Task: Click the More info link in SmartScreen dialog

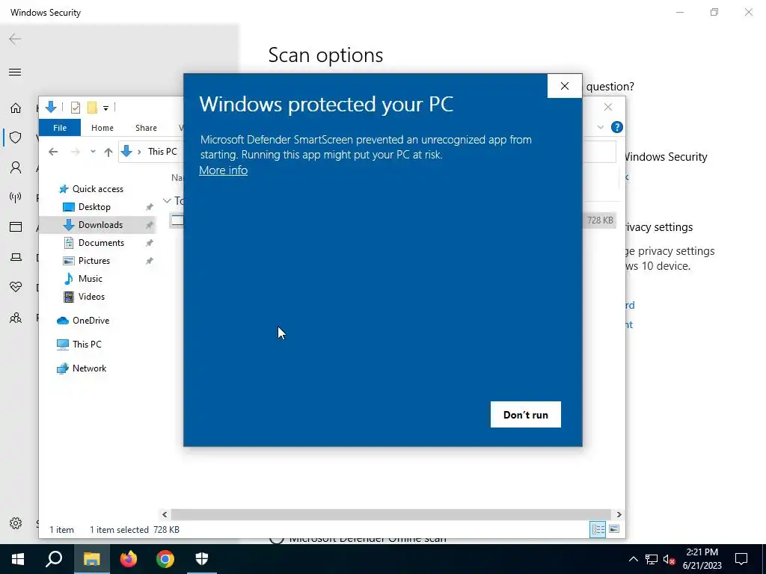Action: (223, 170)
